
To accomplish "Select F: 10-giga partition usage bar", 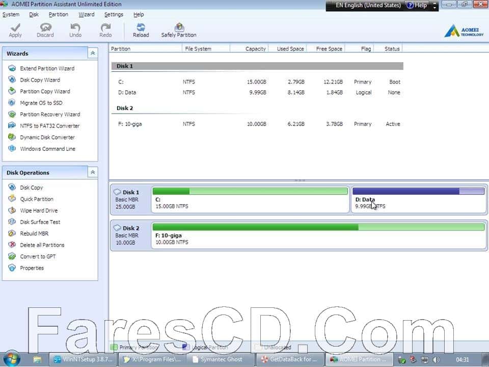I will [318, 227].
